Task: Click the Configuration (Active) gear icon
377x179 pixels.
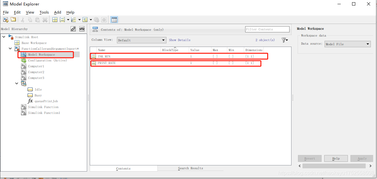Action: click(x=24, y=60)
